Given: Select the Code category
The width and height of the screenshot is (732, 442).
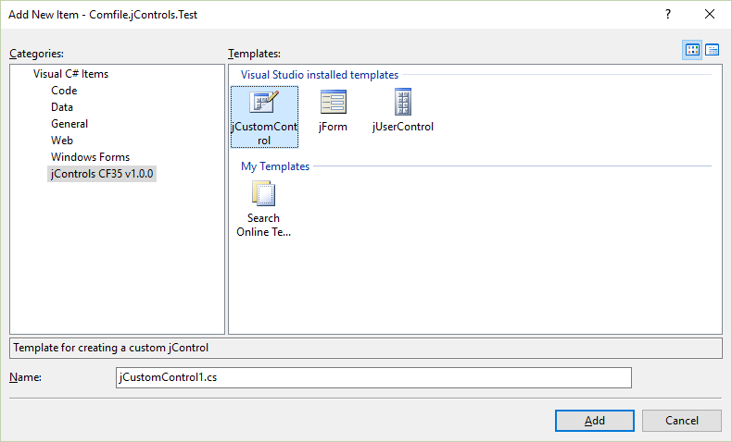Looking at the screenshot, I should click(64, 91).
